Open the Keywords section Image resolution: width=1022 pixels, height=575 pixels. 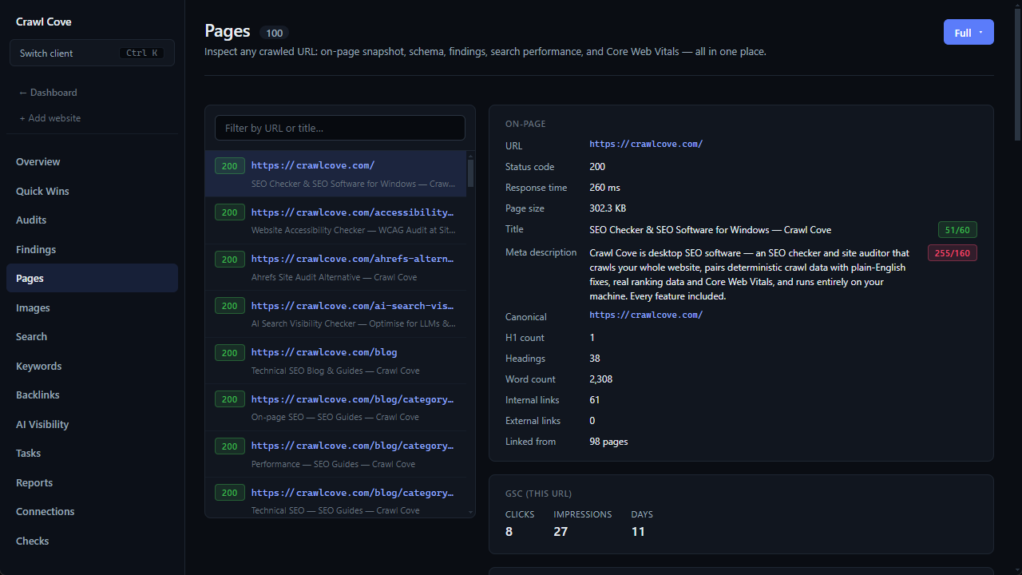coord(92,366)
